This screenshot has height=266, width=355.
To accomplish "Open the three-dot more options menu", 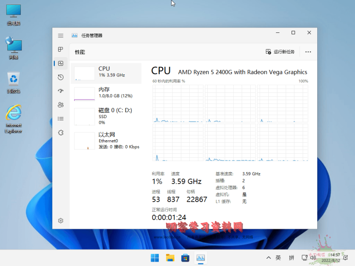I will pyautogui.click(x=308, y=52).
